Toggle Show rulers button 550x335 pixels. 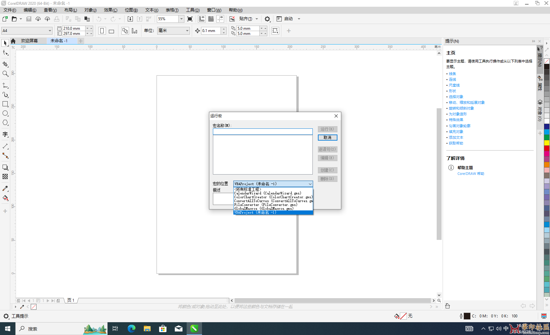(202, 19)
